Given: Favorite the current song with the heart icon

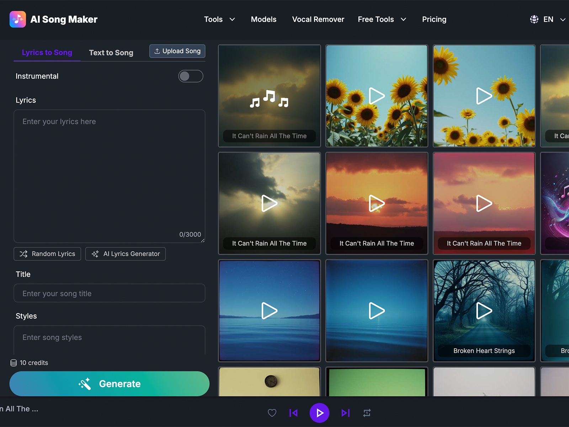Looking at the screenshot, I should [272, 413].
